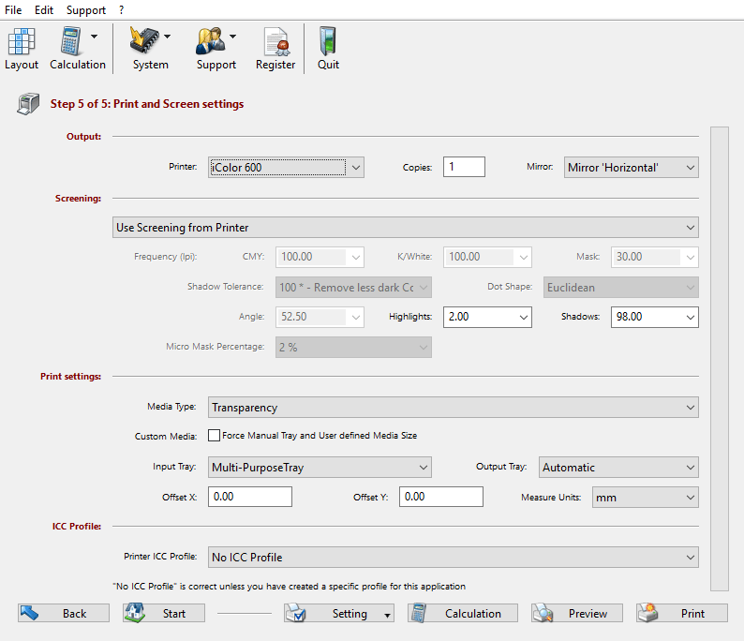Enable Force Manual Tray and User defined Media Size
Screen dimensions: 744x641
point(214,436)
